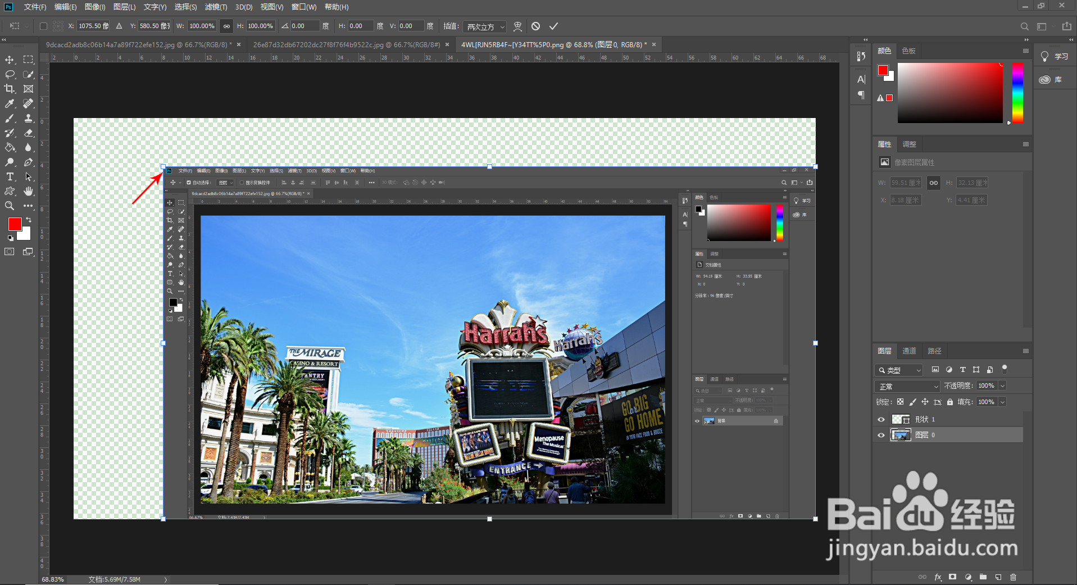The width and height of the screenshot is (1077, 585).
Task: Switch to the 调整 tab
Action: click(x=909, y=144)
